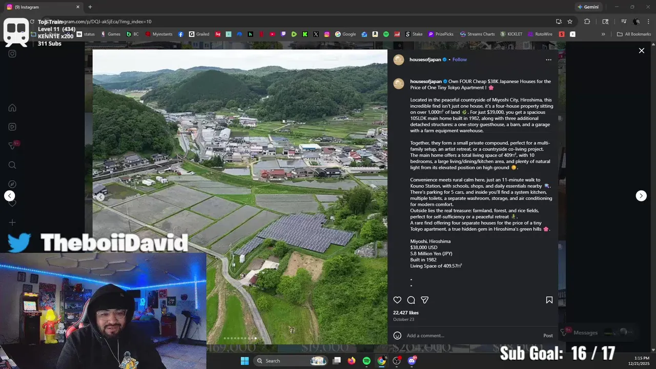
Task: Open housesofjapan username in the caption
Action: coord(425,81)
